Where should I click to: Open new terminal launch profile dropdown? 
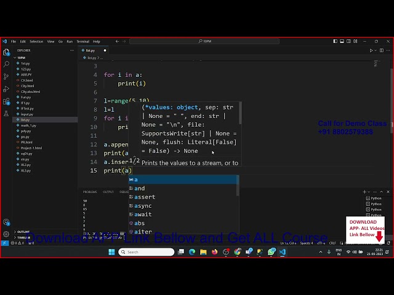click(x=369, y=192)
